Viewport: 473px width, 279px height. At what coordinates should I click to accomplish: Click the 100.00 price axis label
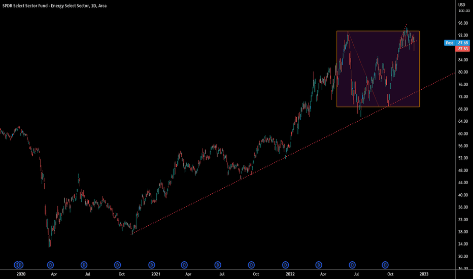coord(464,11)
